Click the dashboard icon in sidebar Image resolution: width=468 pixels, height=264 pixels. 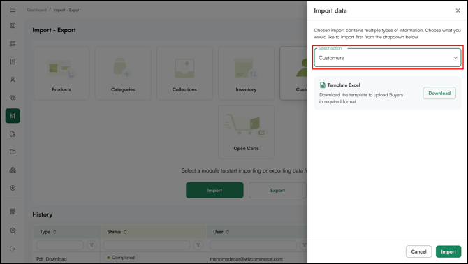coord(13,26)
